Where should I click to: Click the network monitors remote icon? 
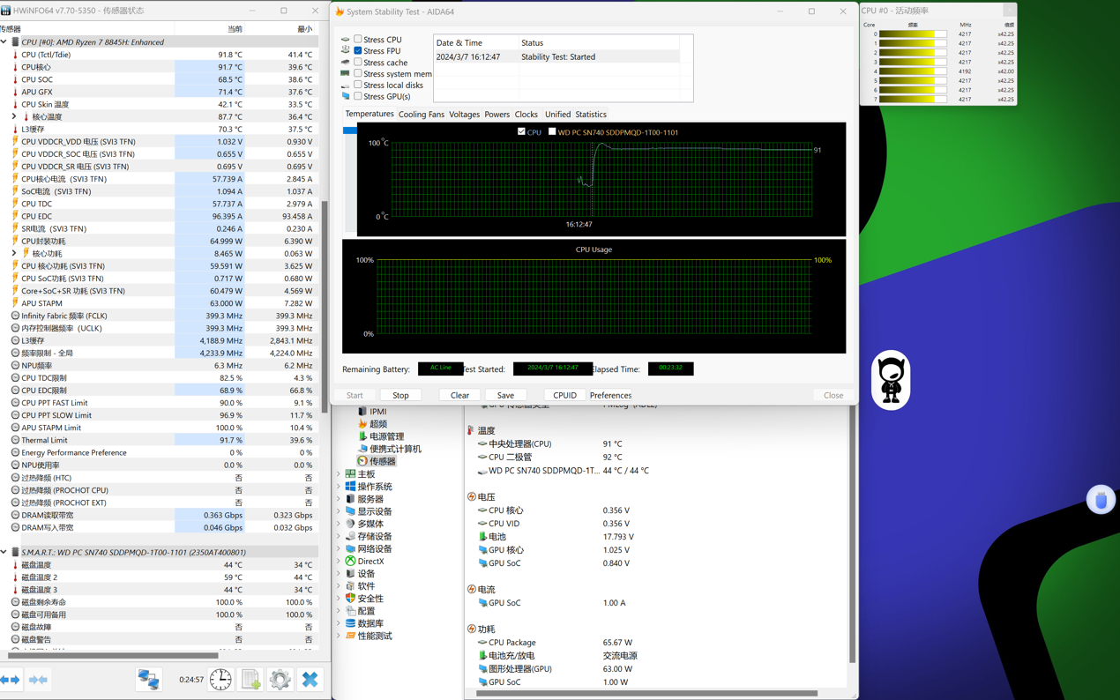pyautogui.click(x=148, y=680)
